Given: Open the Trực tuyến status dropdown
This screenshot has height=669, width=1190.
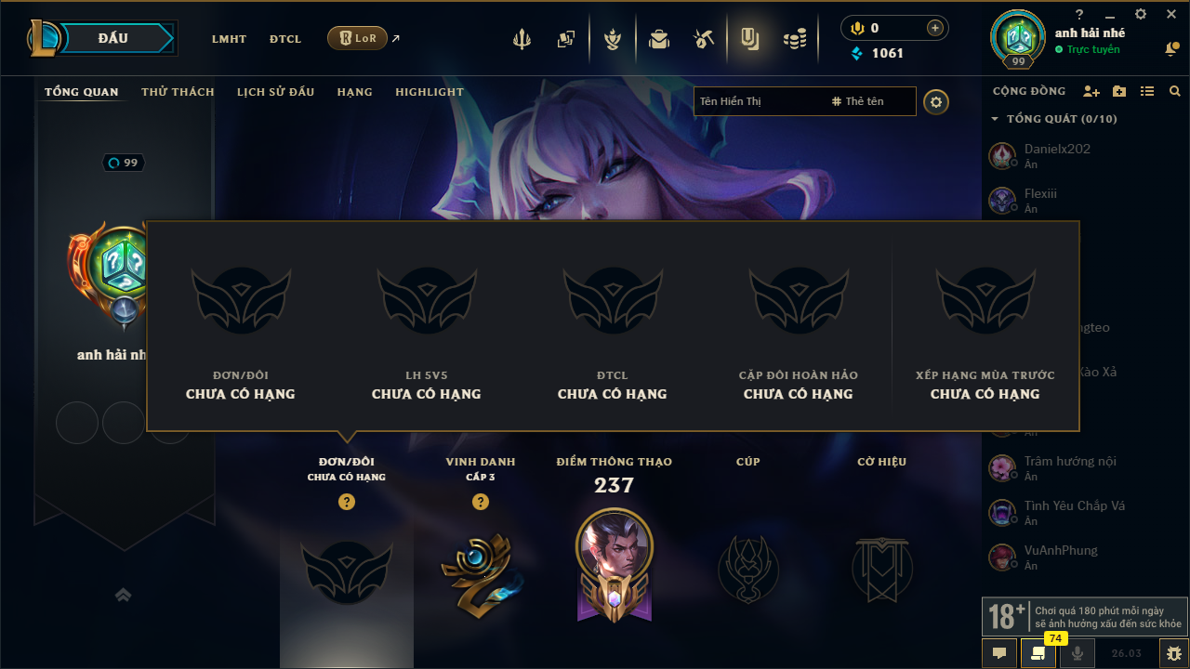Looking at the screenshot, I should [x=1088, y=49].
